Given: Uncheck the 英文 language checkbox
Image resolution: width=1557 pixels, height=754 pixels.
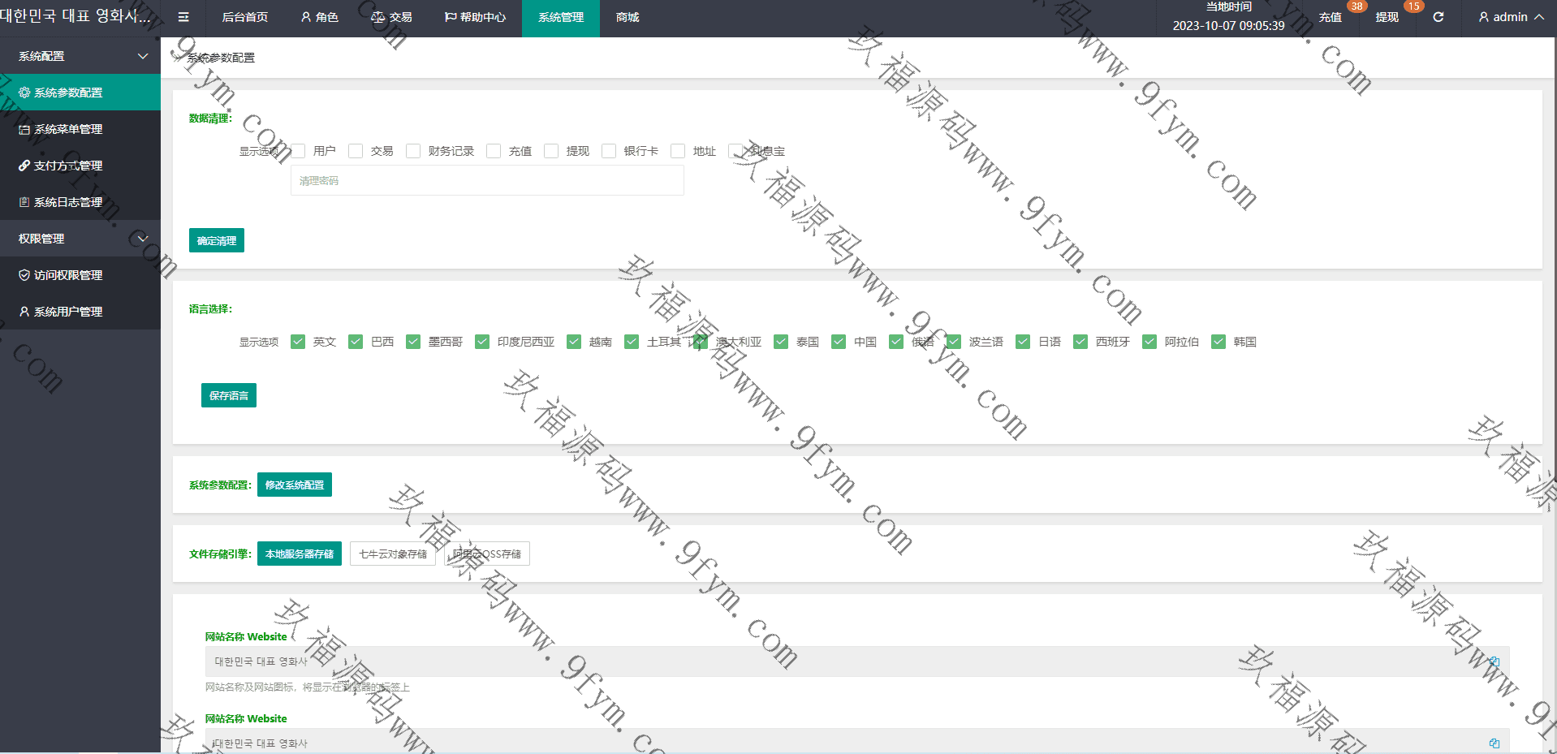Looking at the screenshot, I should (x=298, y=342).
